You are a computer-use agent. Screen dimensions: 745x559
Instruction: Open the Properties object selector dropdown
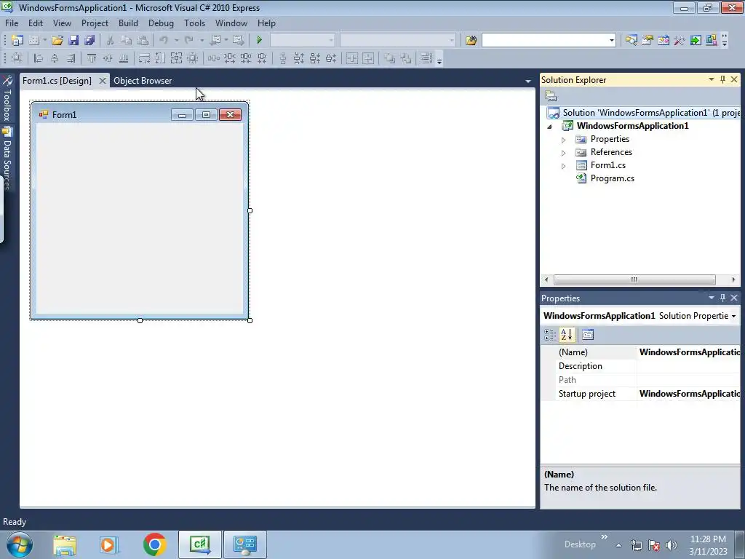[733, 316]
